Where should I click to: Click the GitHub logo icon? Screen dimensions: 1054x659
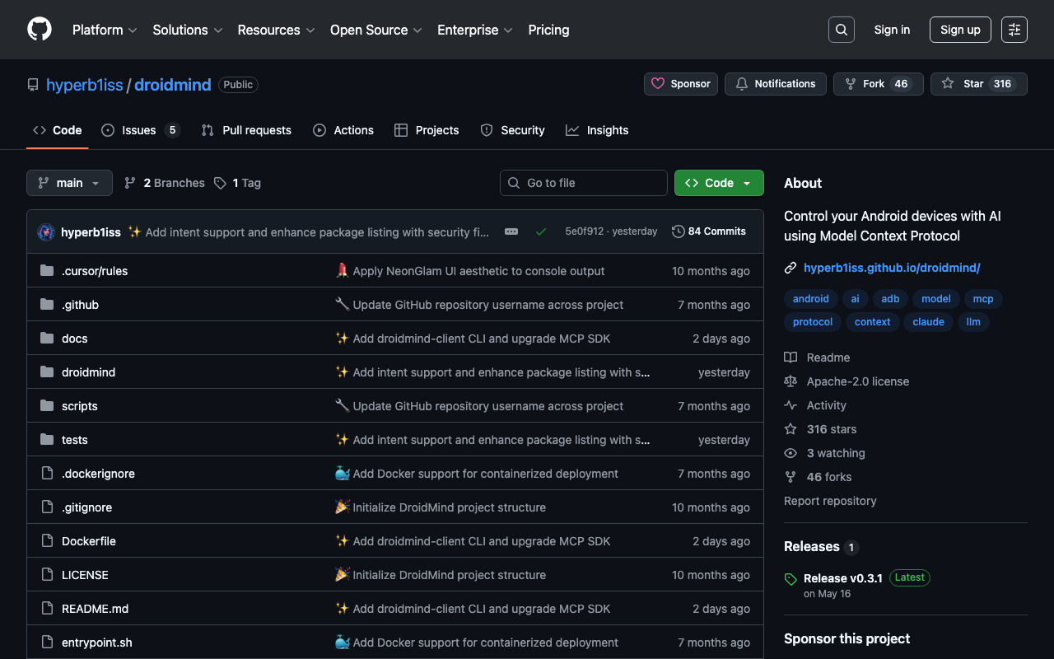tap(40, 30)
